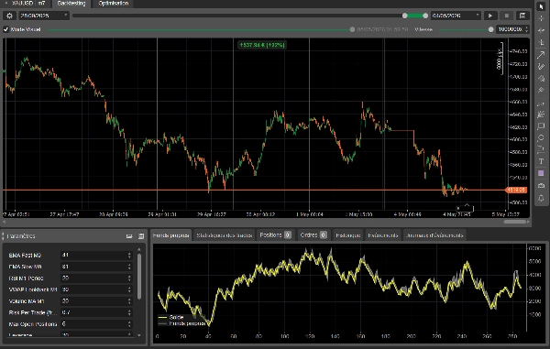Toggle the Mode Visuel checkbox
Viewport: 550px width, 349px height.
6,29
